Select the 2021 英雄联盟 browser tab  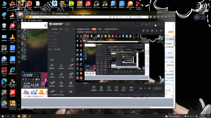[x=83, y=14]
